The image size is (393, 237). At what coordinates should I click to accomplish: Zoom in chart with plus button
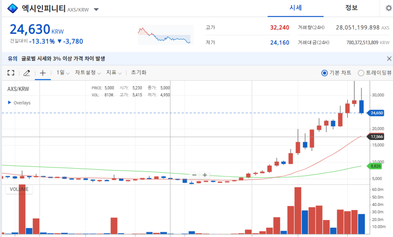coord(205,175)
